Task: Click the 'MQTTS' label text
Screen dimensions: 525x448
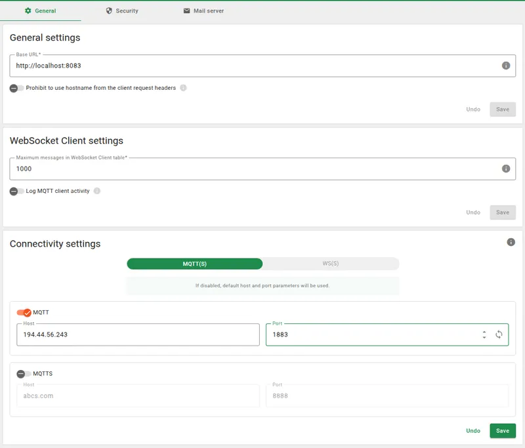Action: click(43, 373)
